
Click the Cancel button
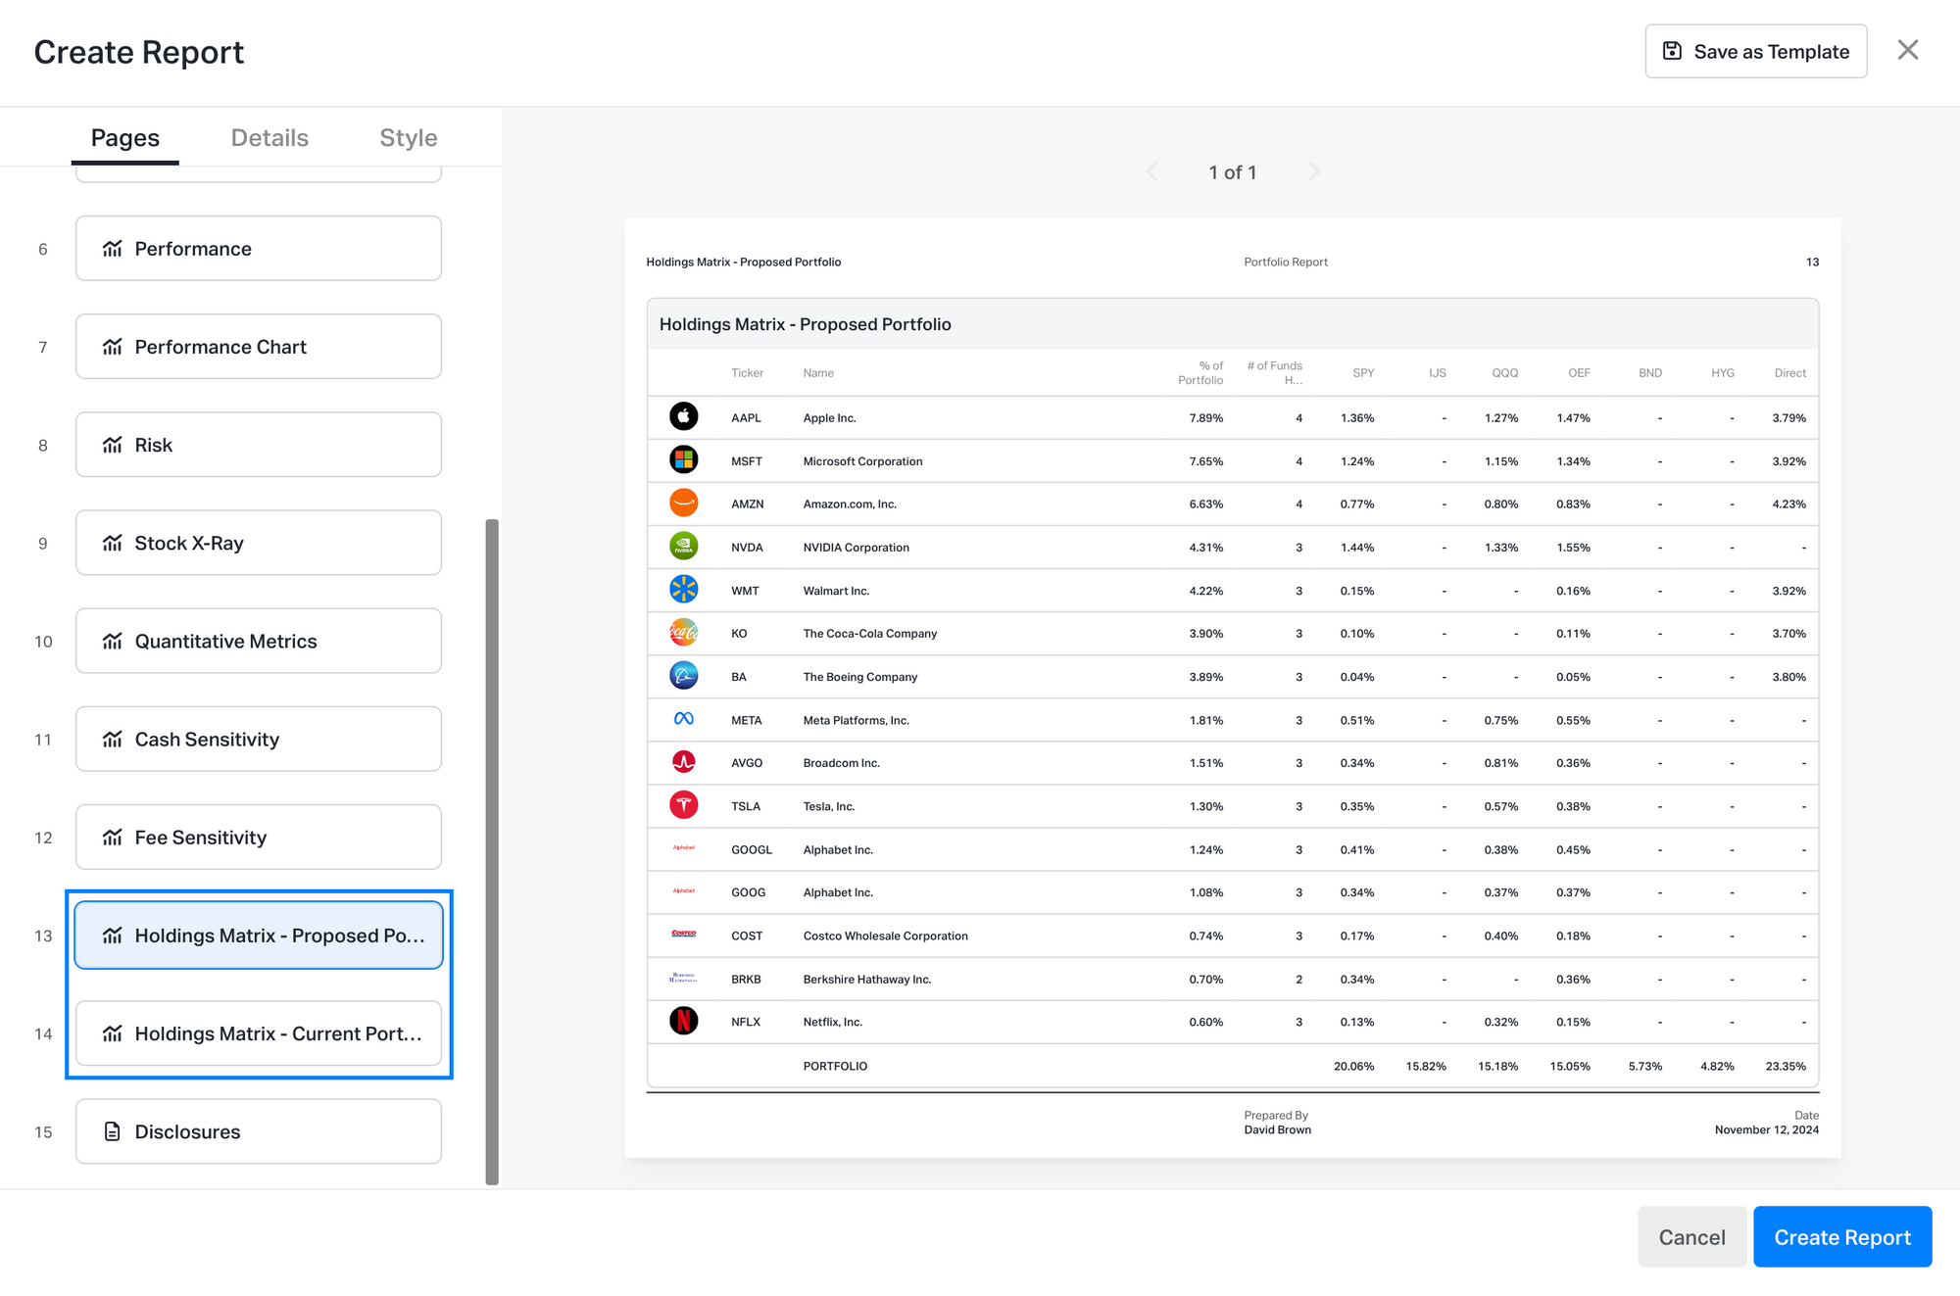point(1691,1237)
